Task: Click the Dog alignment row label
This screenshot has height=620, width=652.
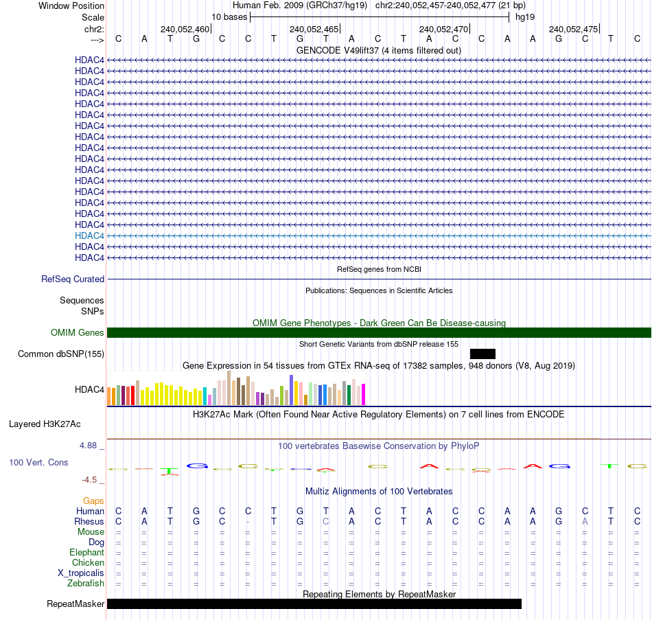Action: click(x=97, y=542)
